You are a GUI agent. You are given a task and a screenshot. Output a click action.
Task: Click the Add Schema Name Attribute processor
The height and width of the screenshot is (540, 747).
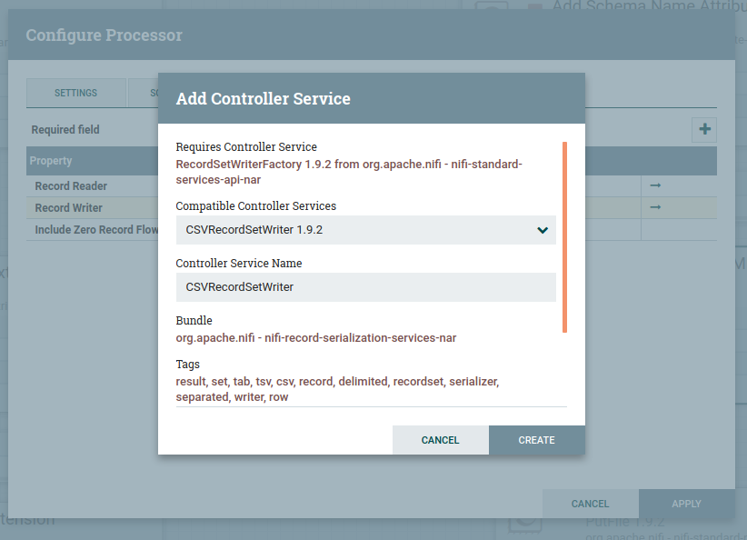[636, 7]
